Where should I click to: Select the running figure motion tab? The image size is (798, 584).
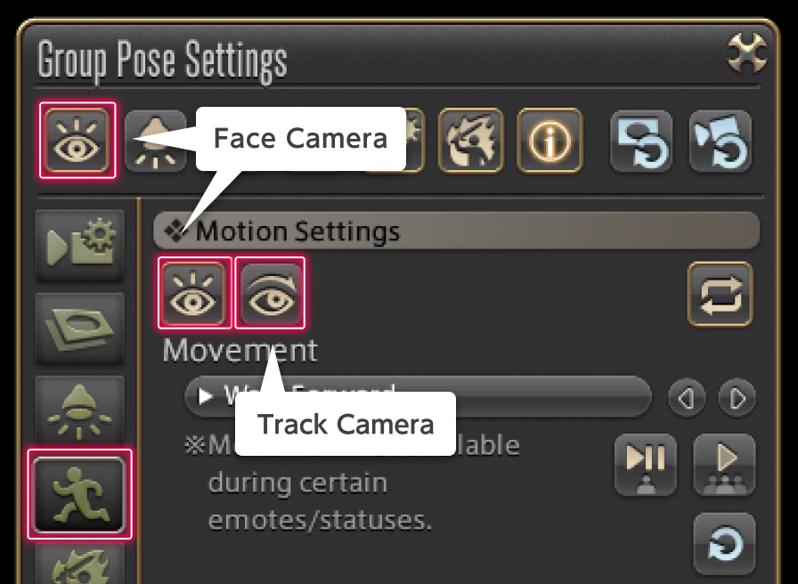[x=79, y=494]
